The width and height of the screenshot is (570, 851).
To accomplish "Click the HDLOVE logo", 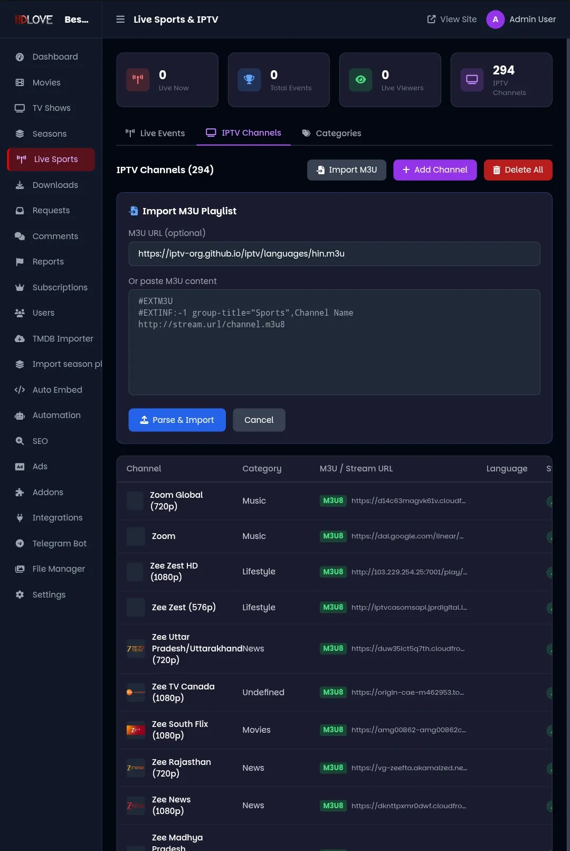I will coord(34,20).
